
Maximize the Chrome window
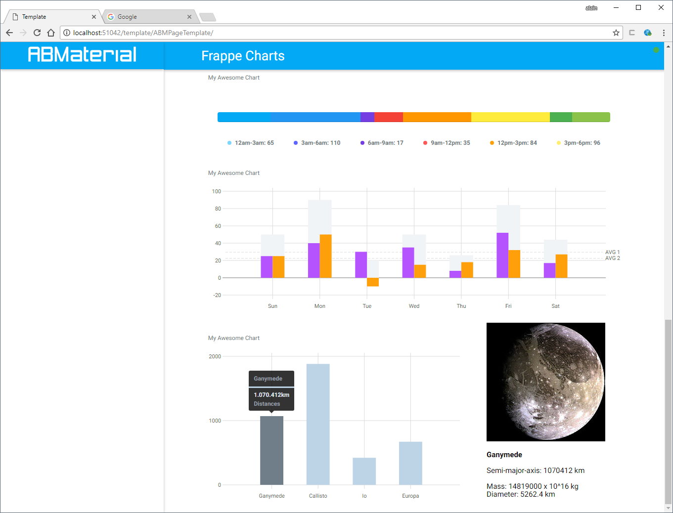pos(638,7)
